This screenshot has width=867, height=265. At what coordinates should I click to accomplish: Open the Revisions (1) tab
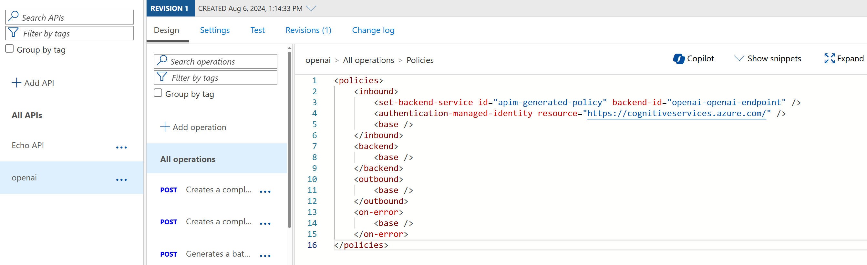pyautogui.click(x=308, y=30)
